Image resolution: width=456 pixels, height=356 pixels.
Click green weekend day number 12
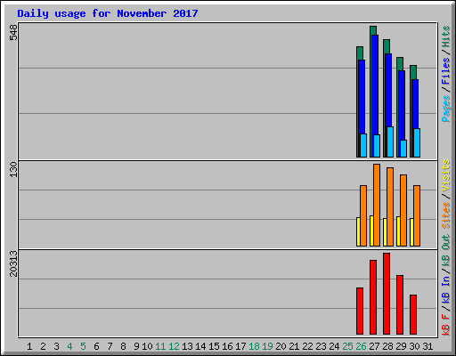coord(174,346)
